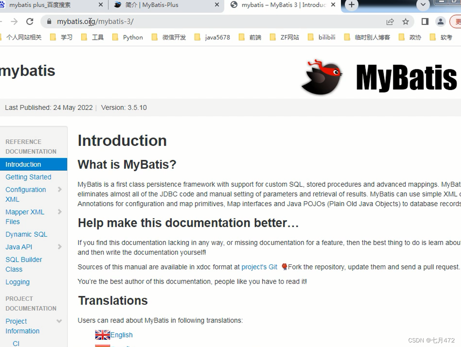The height and width of the screenshot is (347, 461).
Task: Click the site security lock icon
Action: [49, 21]
